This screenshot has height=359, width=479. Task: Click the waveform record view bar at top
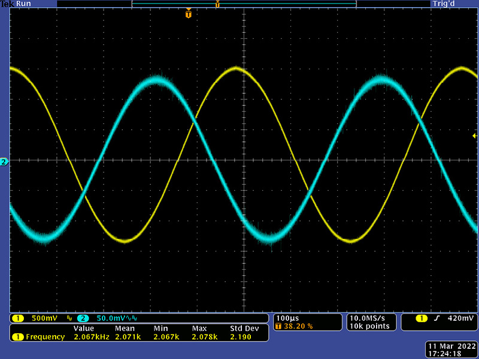244,4
